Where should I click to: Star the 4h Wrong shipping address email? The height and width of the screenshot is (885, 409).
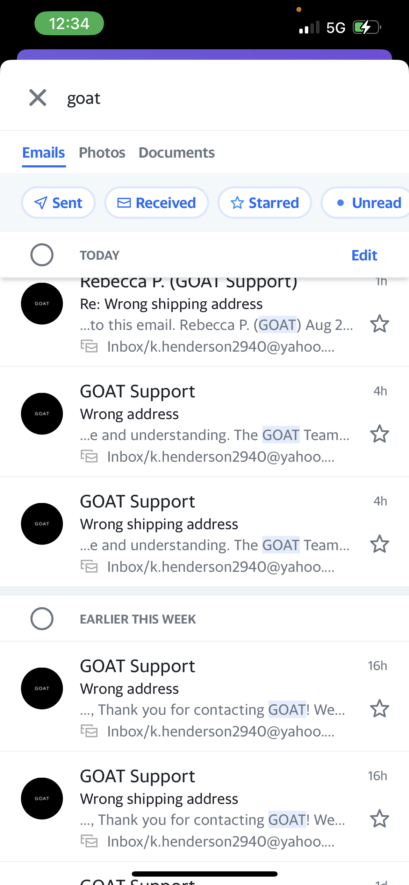(x=380, y=544)
